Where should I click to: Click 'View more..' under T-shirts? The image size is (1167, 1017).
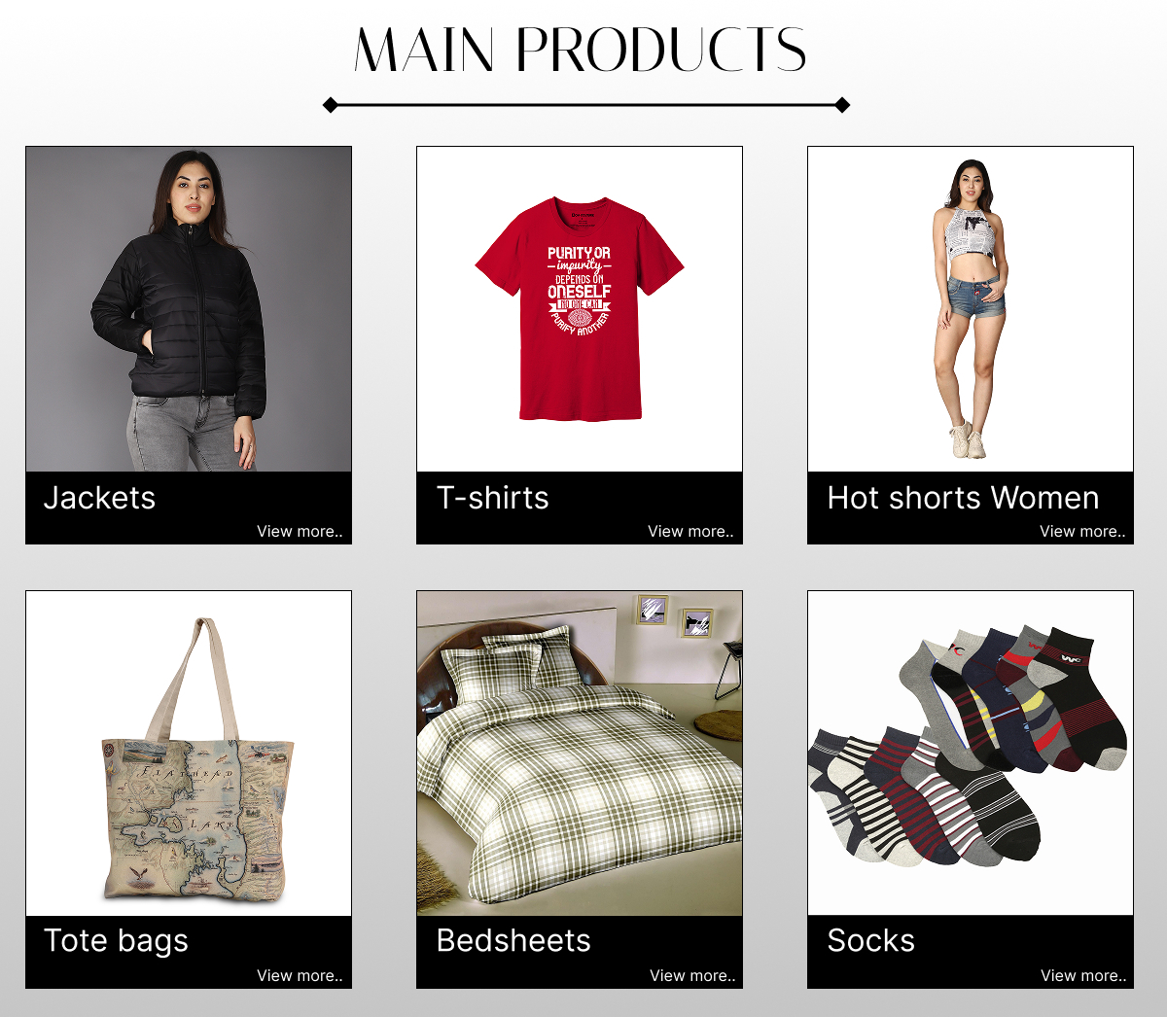coord(690,532)
